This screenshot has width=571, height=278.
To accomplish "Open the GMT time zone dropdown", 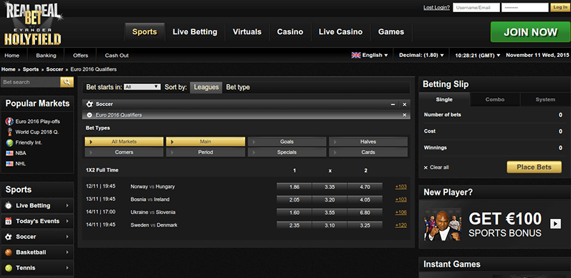I will (478, 55).
